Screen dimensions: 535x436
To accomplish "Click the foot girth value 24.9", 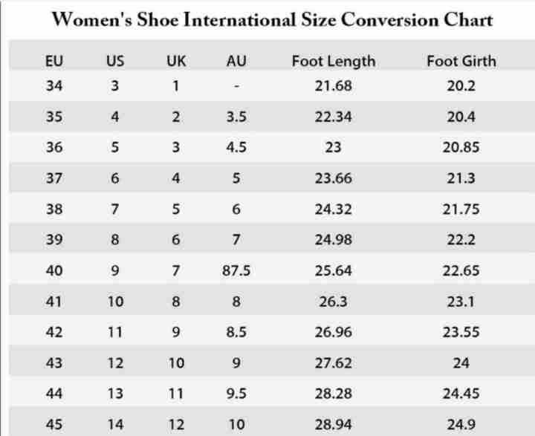I will tap(461, 425).
